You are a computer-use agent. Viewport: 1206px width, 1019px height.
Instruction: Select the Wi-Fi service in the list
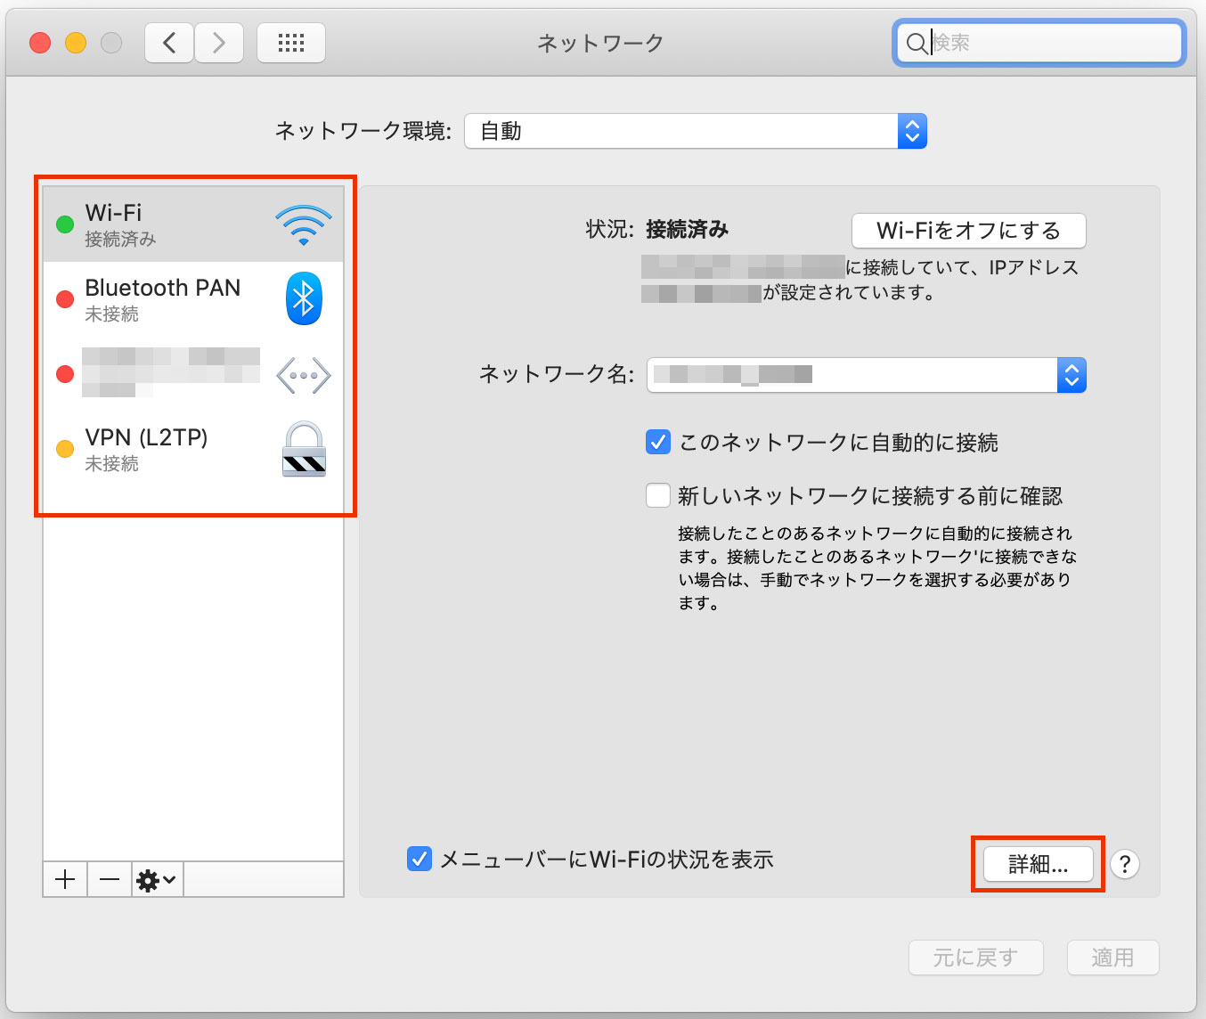193,224
